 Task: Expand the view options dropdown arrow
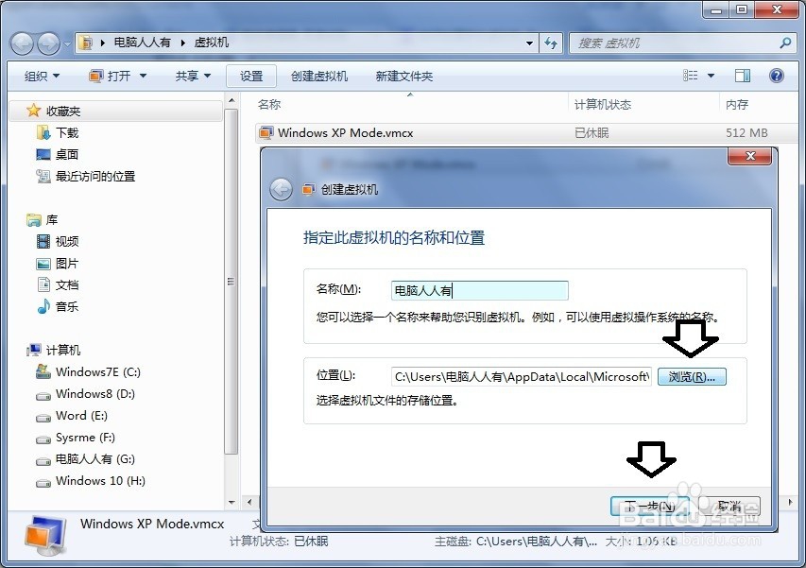pos(711,76)
